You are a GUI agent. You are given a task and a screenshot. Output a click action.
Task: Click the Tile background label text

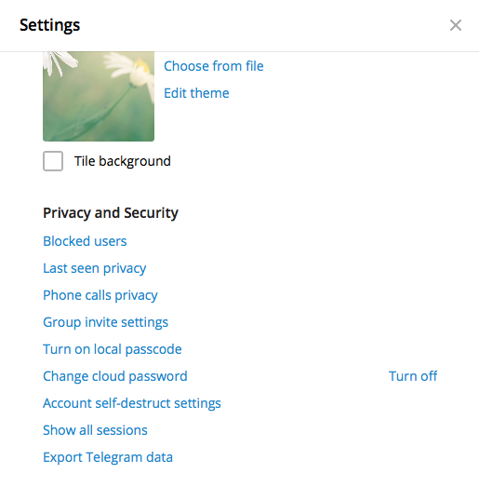123,161
